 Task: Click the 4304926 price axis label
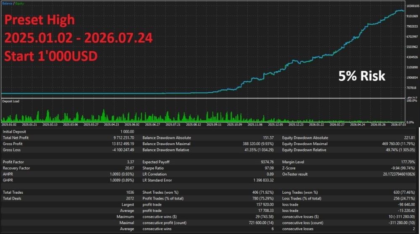point(412,57)
